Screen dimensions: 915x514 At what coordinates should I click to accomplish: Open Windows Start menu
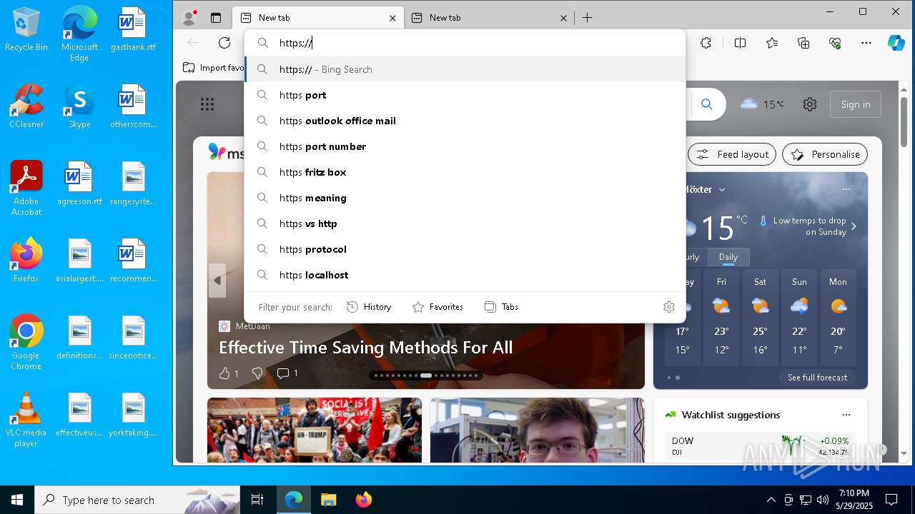click(17, 500)
